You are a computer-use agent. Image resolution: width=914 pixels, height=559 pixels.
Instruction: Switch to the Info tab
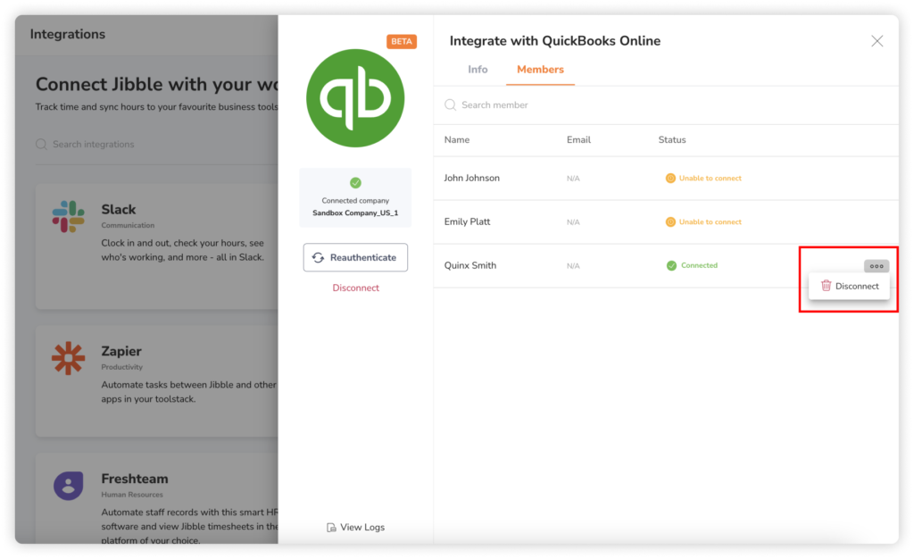coord(478,70)
